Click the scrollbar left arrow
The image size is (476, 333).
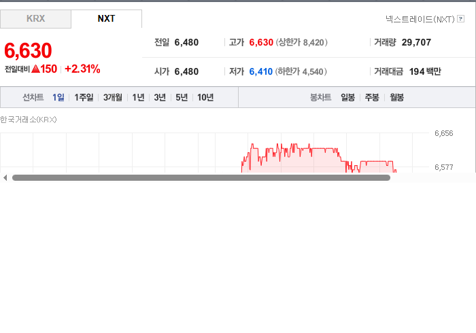5,178
